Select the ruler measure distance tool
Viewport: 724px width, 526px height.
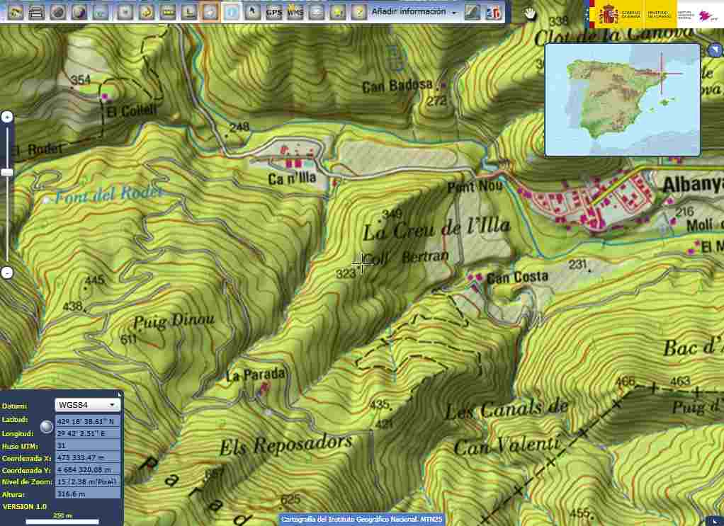[168, 12]
